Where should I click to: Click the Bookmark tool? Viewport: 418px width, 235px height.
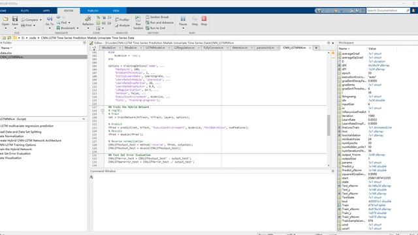(65, 28)
